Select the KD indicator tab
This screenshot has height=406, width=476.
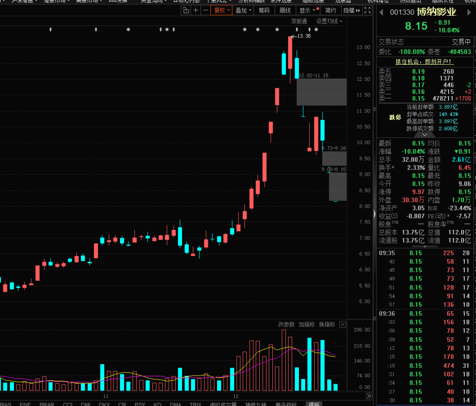tap(157, 404)
